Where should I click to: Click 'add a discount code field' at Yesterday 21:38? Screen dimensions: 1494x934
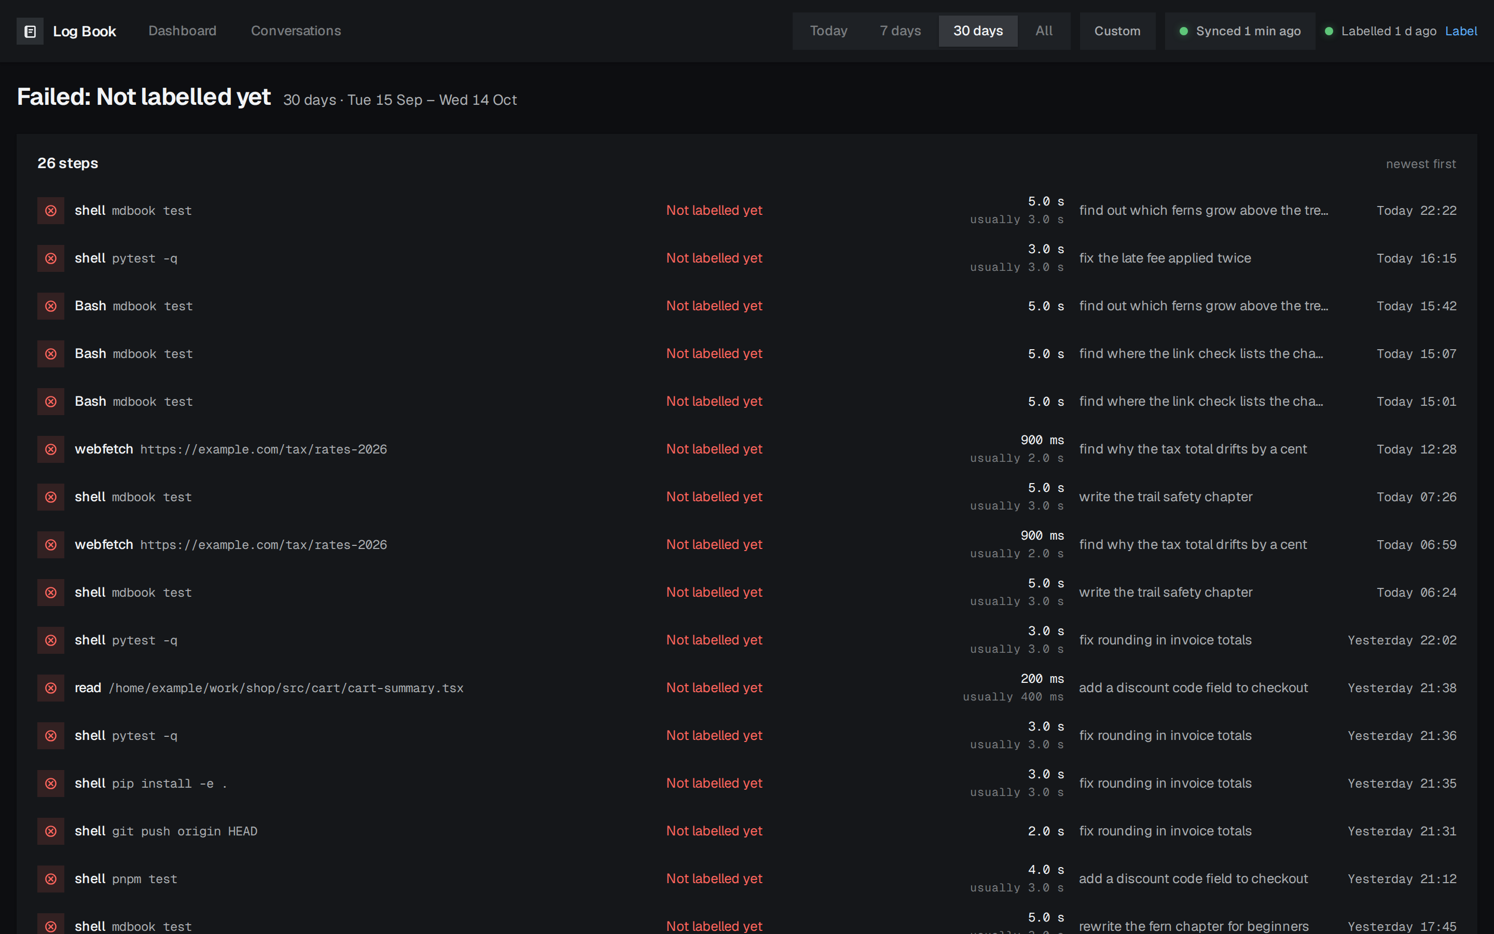click(x=1193, y=688)
